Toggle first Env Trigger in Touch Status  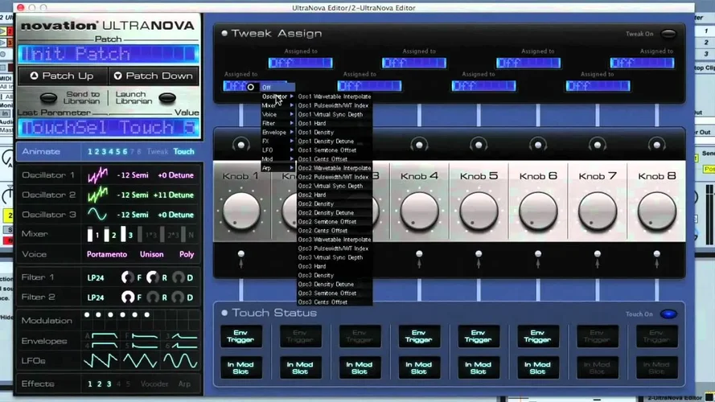point(240,336)
